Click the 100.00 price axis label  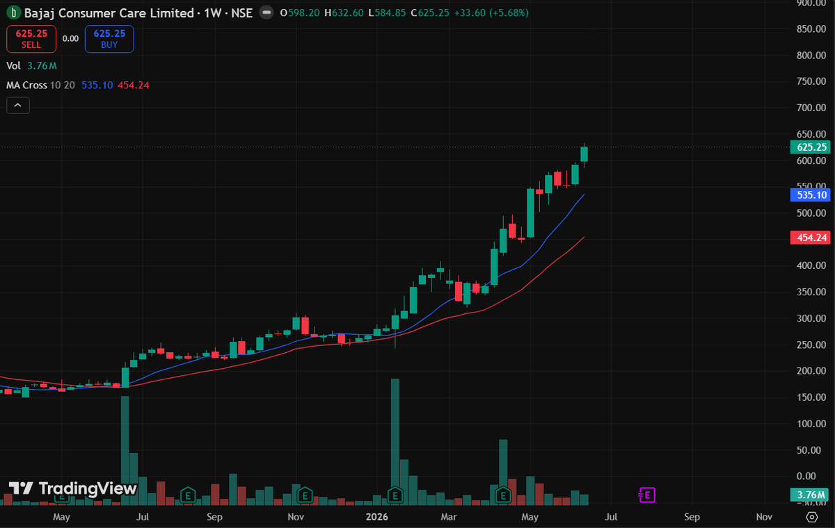811,423
